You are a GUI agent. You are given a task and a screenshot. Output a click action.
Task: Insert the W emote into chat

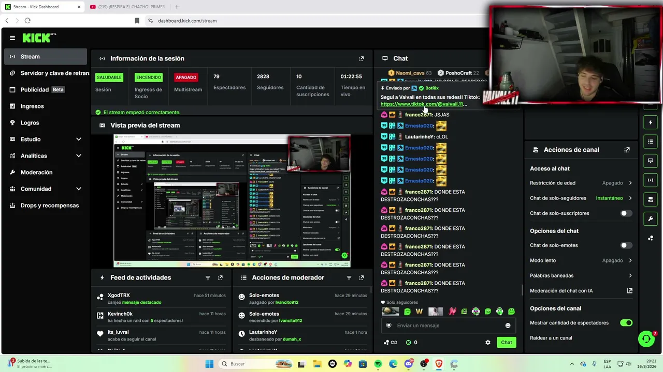419,311
